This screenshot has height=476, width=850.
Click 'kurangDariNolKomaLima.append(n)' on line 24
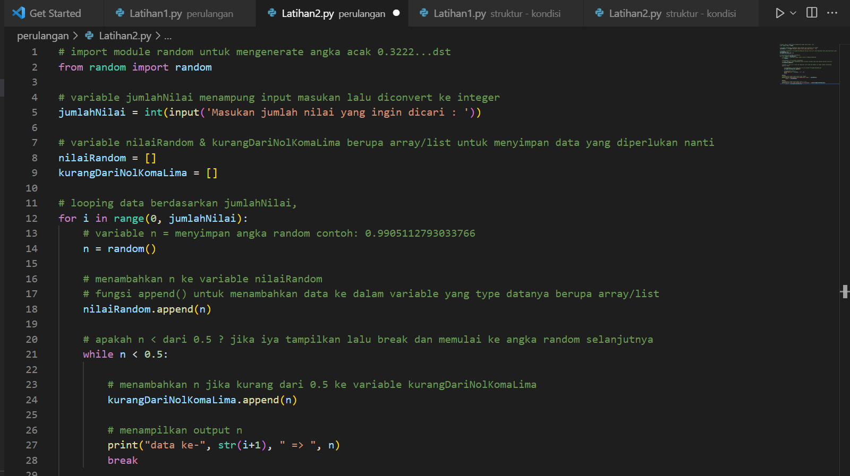[x=202, y=400]
